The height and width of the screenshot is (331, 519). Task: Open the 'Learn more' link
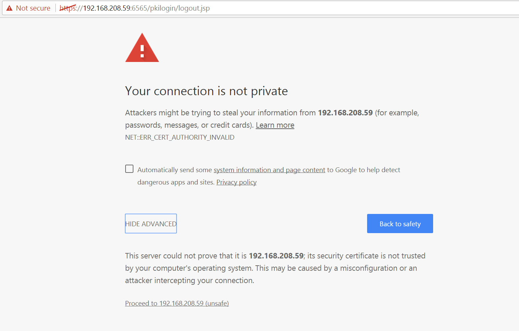[x=275, y=125]
